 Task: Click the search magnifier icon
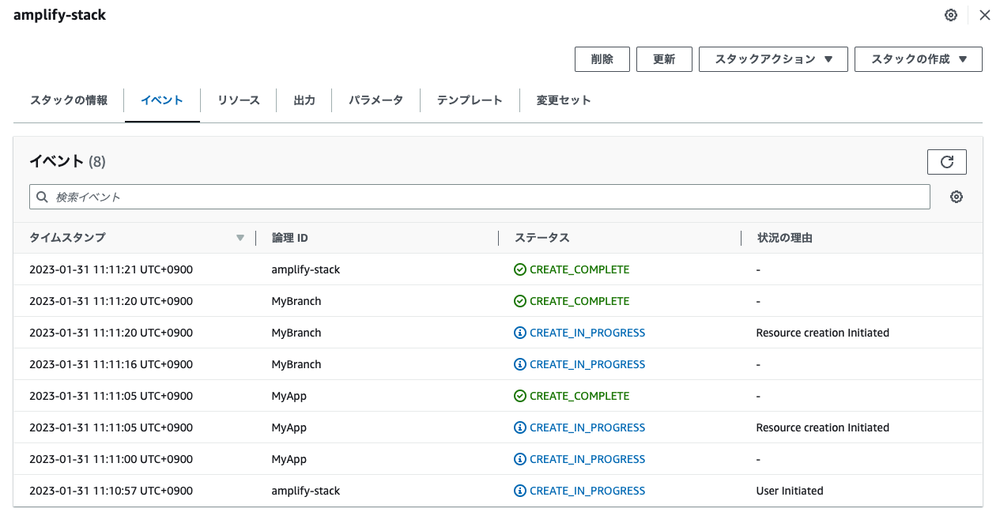pos(43,197)
